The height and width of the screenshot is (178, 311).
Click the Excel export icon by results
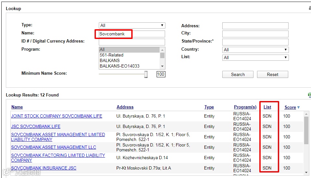(309, 95)
